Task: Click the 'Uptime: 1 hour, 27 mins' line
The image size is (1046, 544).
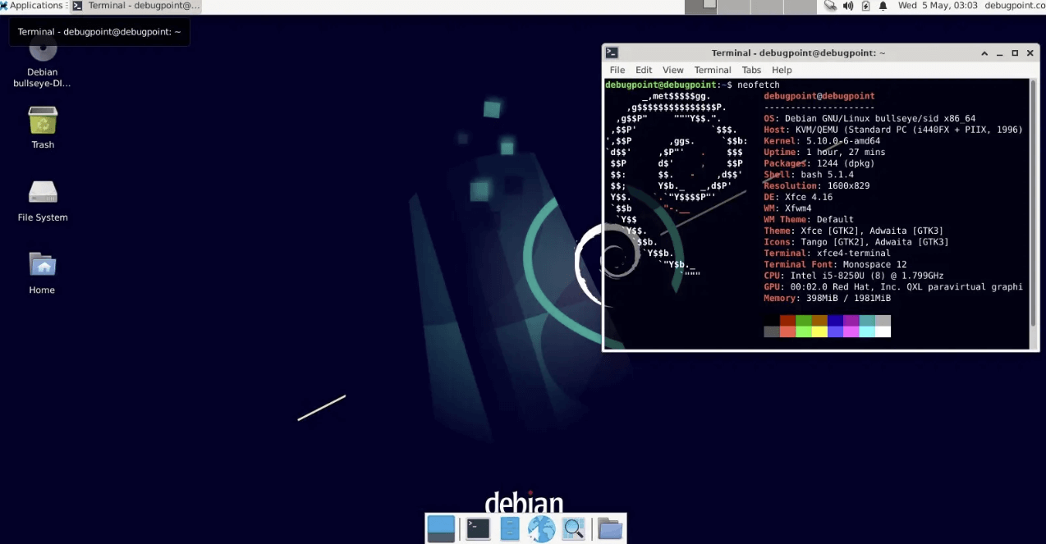Action: 824,152
